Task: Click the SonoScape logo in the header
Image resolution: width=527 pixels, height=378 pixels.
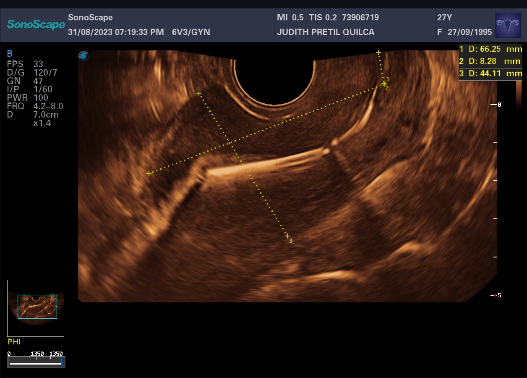Action: pyautogui.click(x=36, y=25)
